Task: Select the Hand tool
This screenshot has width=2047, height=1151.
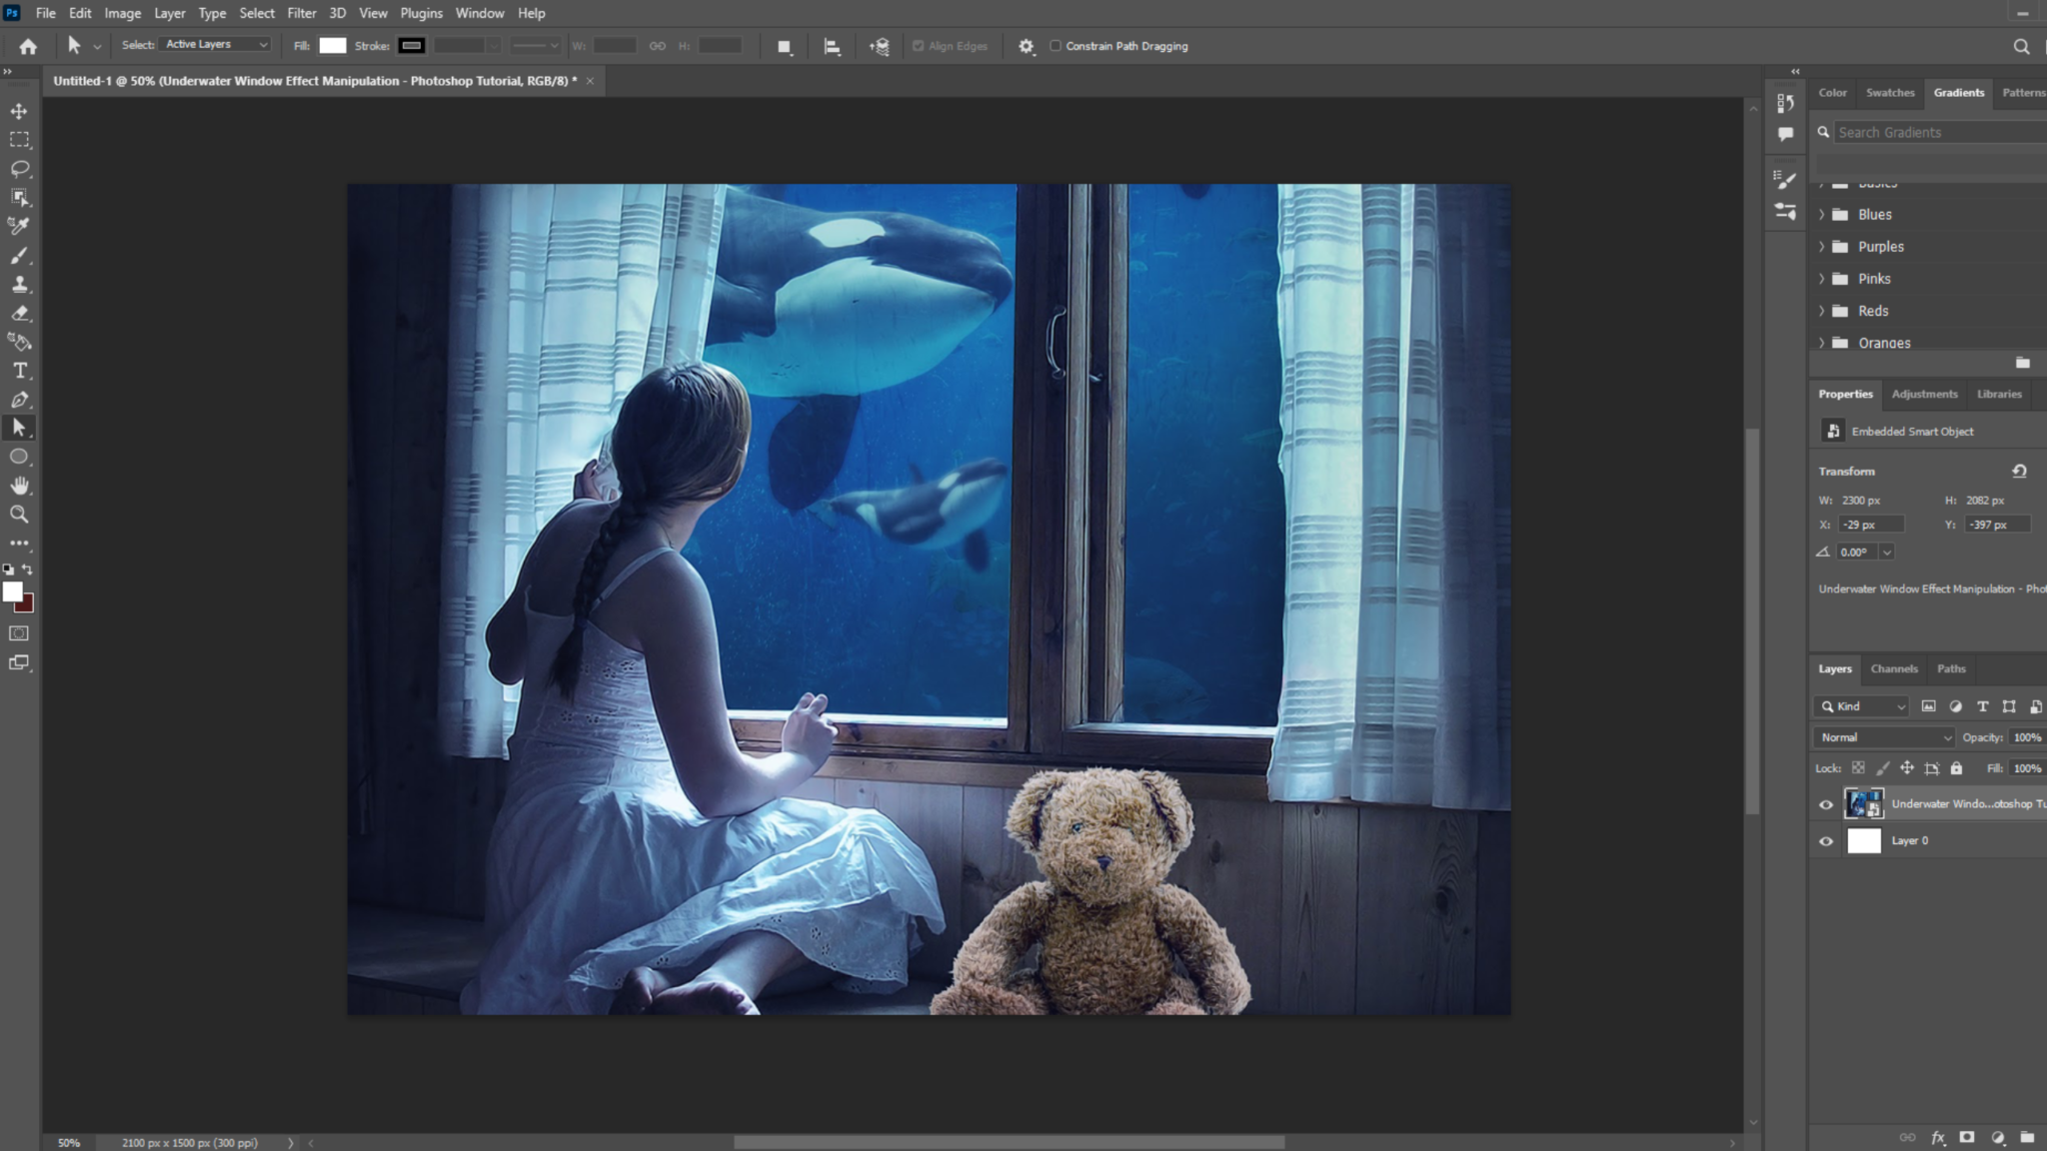Action: (x=19, y=486)
